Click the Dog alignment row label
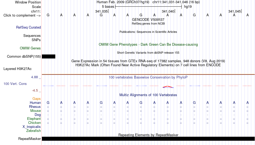This screenshot has height=145, width=255. pyautogui.click(x=38, y=115)
